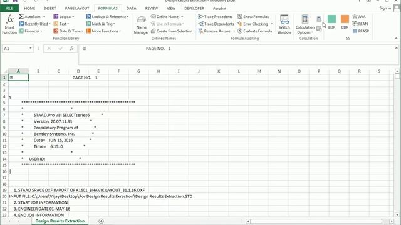The image size is (401, 225).
Task: Select row 7 header
Action: click(4, 115)
